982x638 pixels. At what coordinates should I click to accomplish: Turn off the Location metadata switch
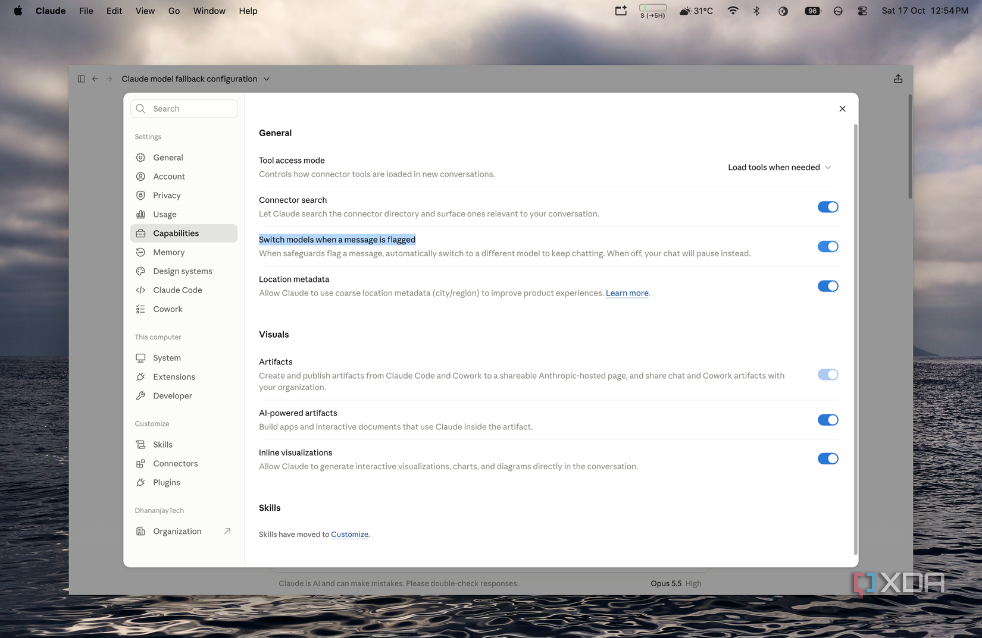tap(828, 286)
